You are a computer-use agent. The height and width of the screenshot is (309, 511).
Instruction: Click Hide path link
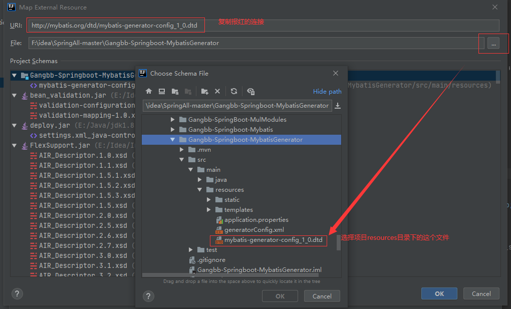pos(327,92)
